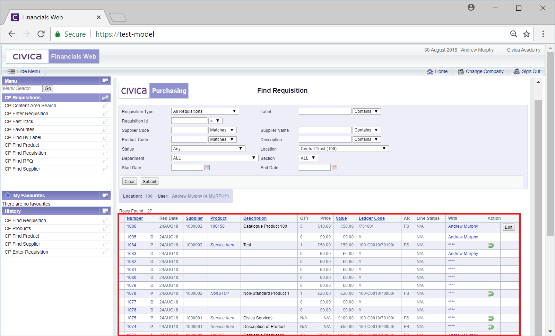Image resolution: width=555 pixels, height=336 pixels.
Task: Open Start Date calendar picker
Action: point(207,167)
